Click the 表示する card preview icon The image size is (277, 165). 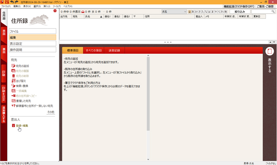click(x=269, y=51)
